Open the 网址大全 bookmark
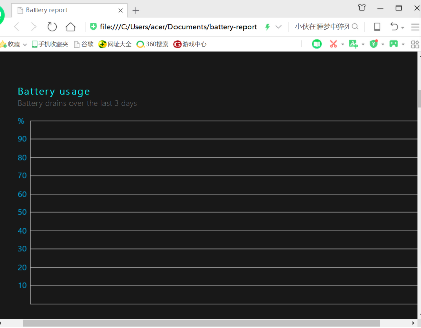The width and height of the screenshot is (421, 328). (x=115, y=44)
